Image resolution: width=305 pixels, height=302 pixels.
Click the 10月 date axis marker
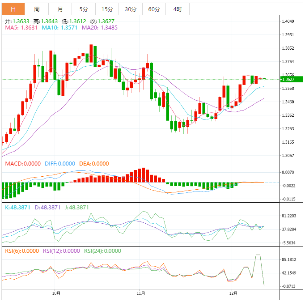click(x=56, y=293)
